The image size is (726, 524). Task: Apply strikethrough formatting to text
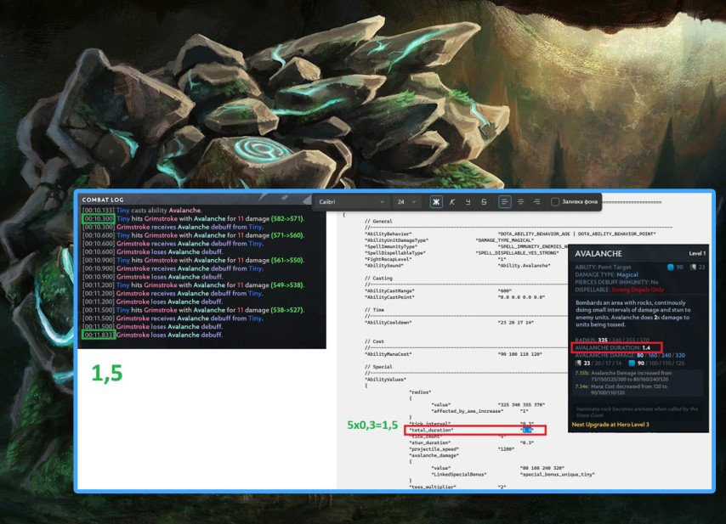[483, 202]
